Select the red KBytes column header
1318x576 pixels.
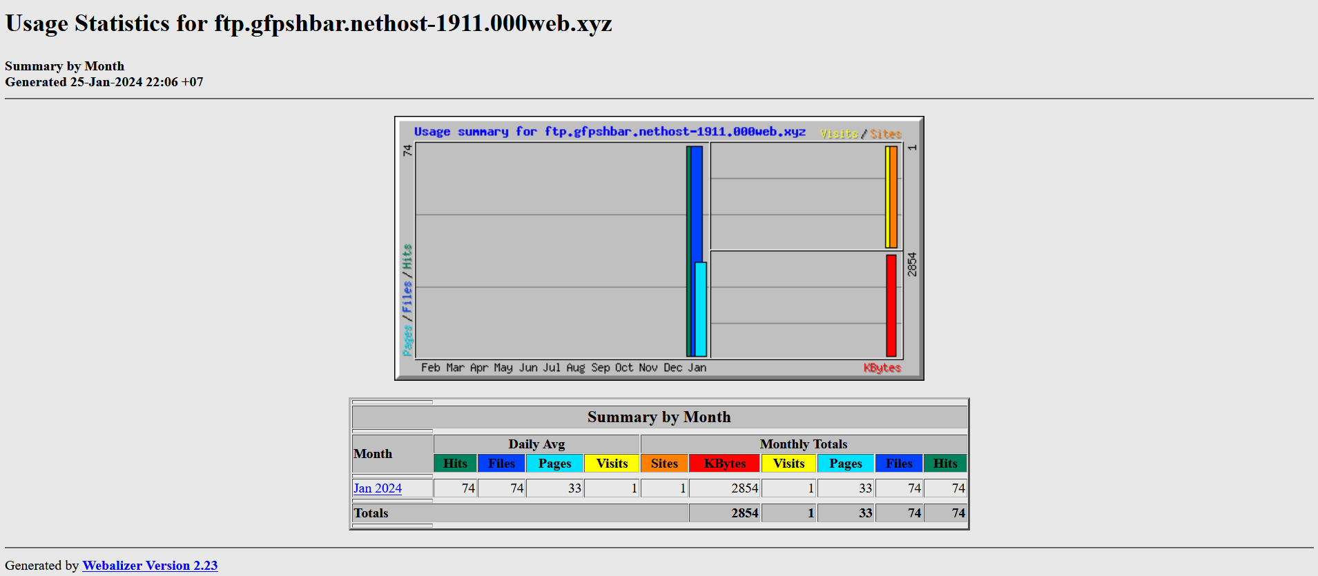(725, 464)
